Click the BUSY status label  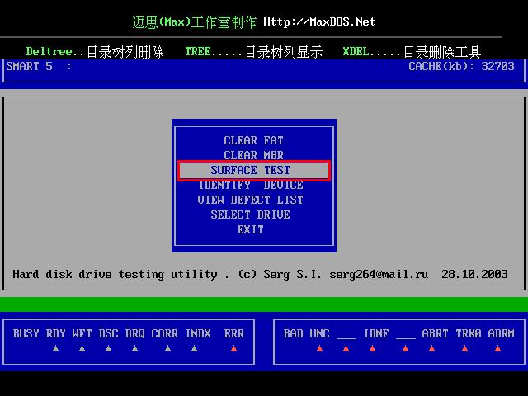(26, 333)
